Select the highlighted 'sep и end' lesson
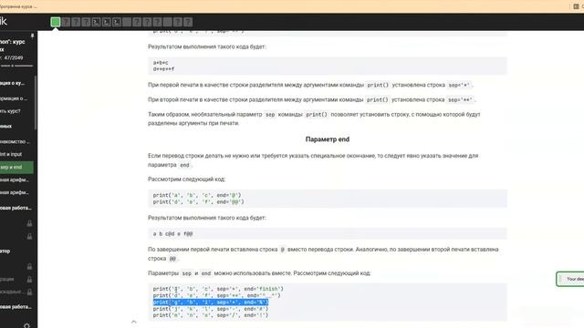 point(16,168)
